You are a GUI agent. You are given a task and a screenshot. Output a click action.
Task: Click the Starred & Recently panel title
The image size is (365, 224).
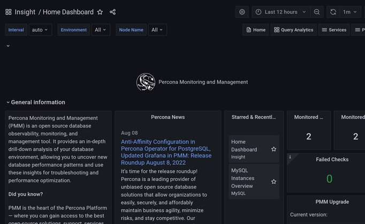coord(254,117)
